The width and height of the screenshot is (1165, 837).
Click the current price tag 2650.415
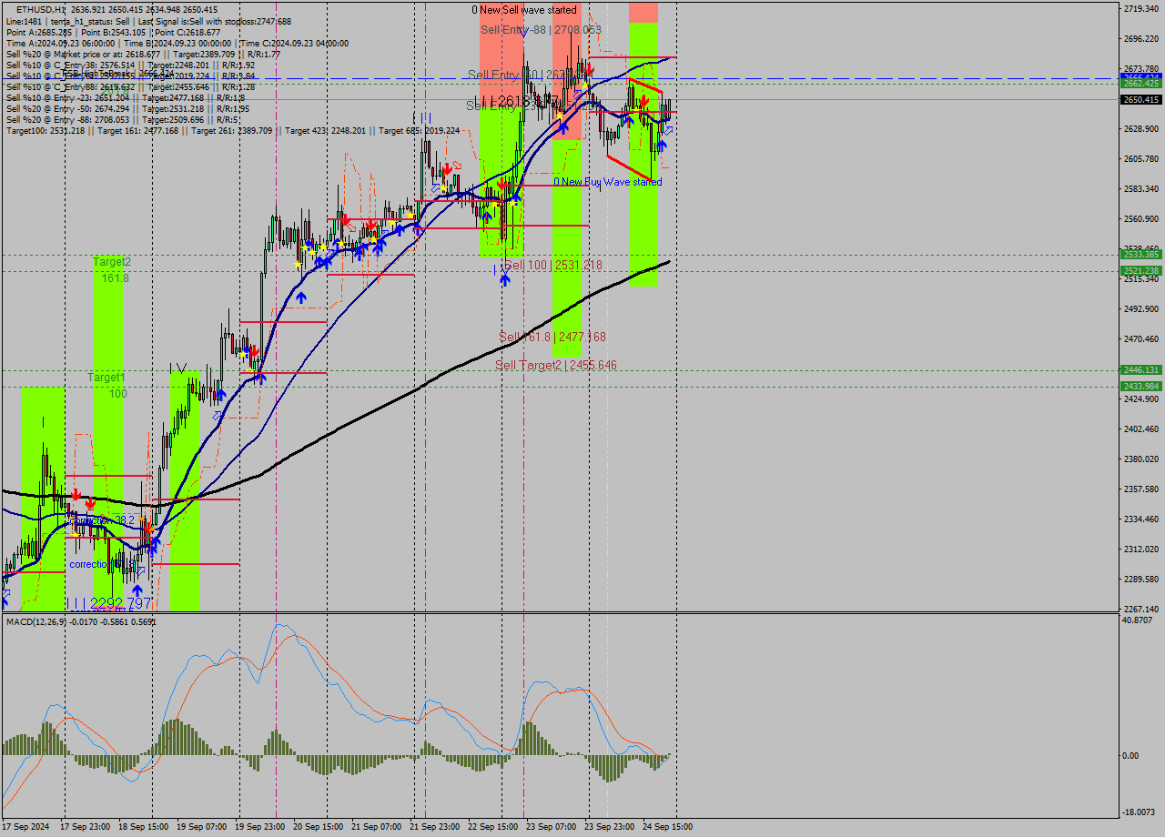(x=1141, y=99)
